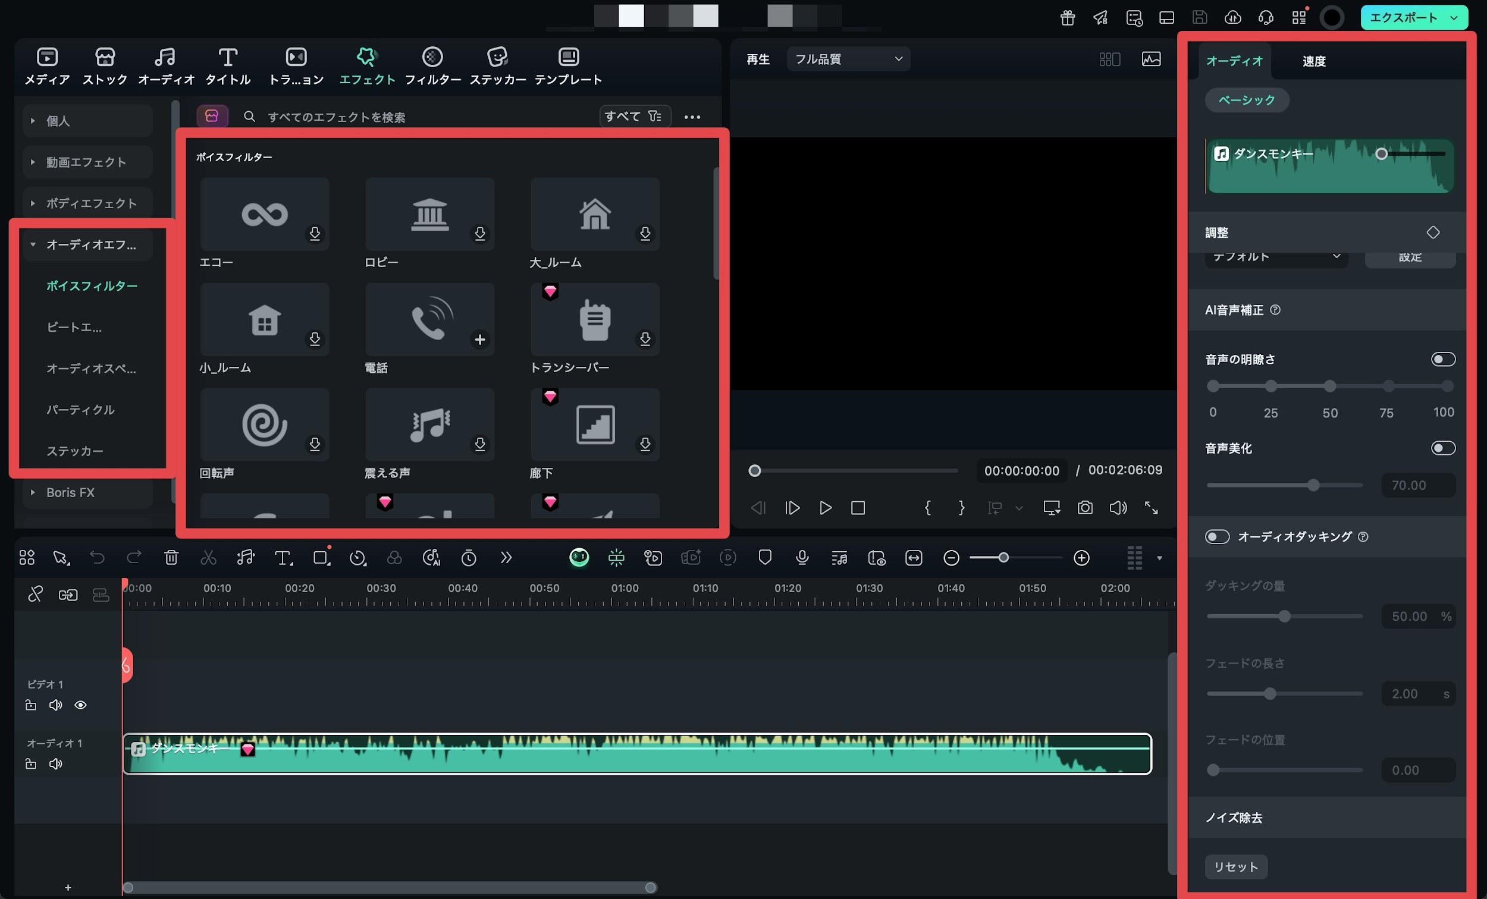Click the preview playback progress slider
The width and height of the screenshot is (1487, 899).
point(853,471)
